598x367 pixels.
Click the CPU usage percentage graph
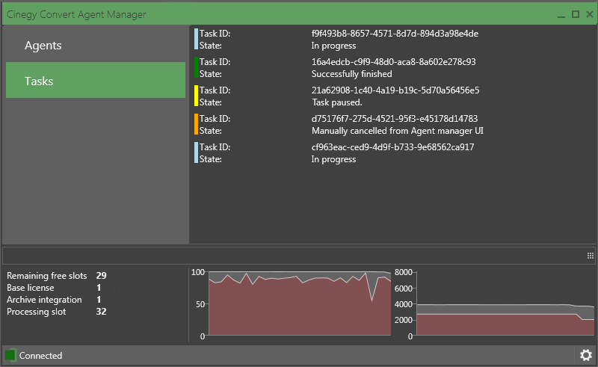click(x=300, y=303)
